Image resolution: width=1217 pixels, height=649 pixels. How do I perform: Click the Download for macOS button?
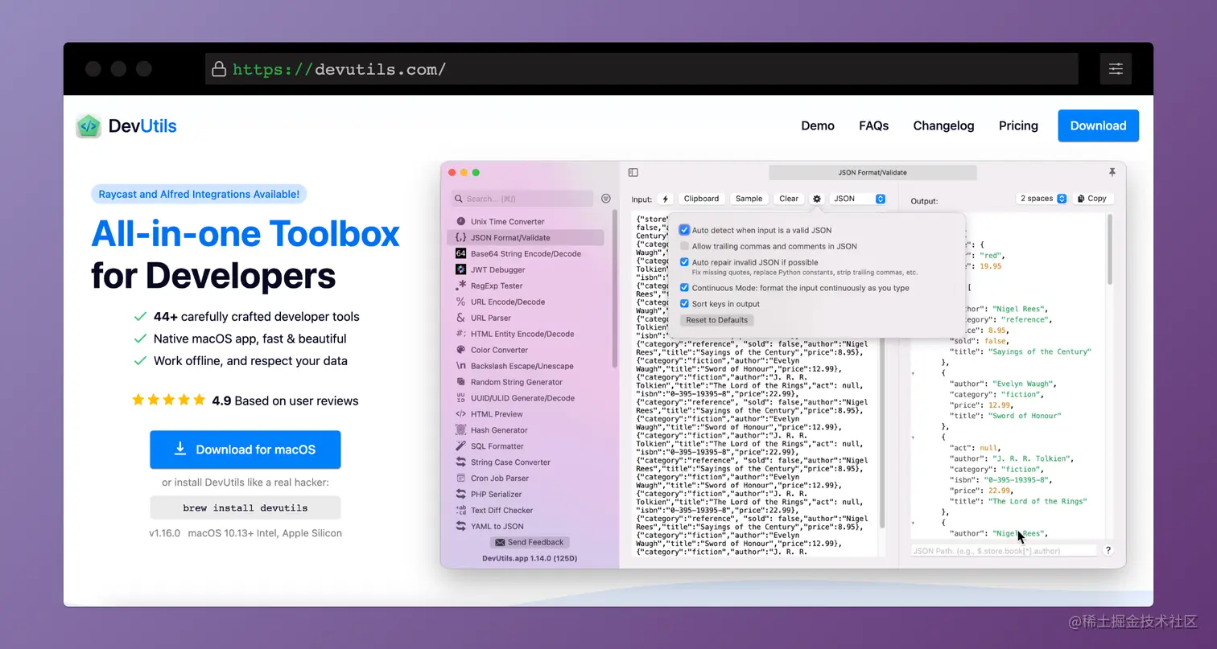point(245,450)
